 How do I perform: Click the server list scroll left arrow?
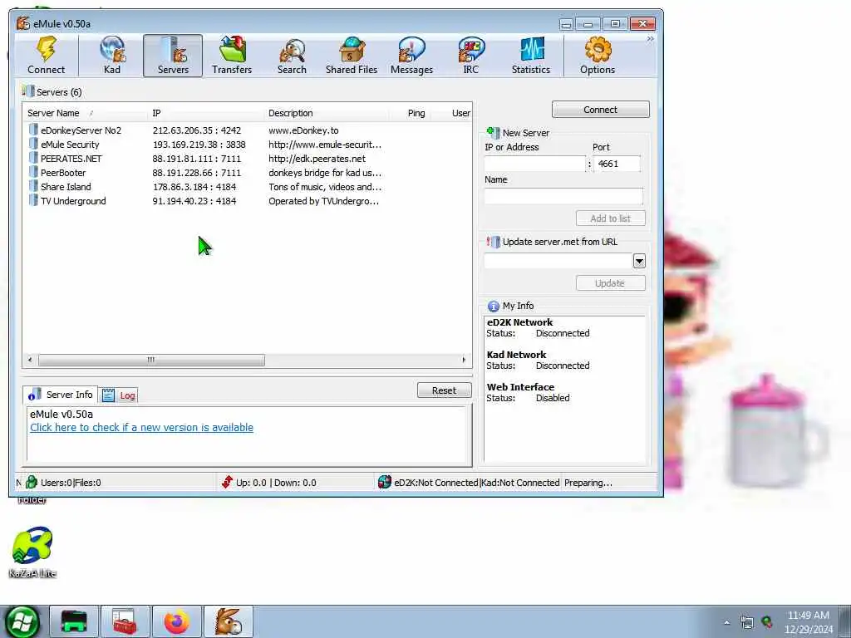(30, 360)
